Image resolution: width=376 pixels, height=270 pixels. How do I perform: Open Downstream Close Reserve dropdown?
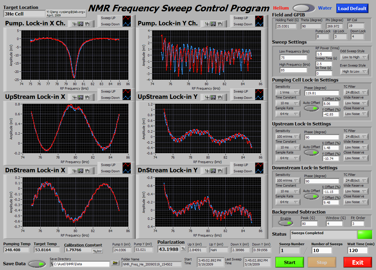point(356,202)
